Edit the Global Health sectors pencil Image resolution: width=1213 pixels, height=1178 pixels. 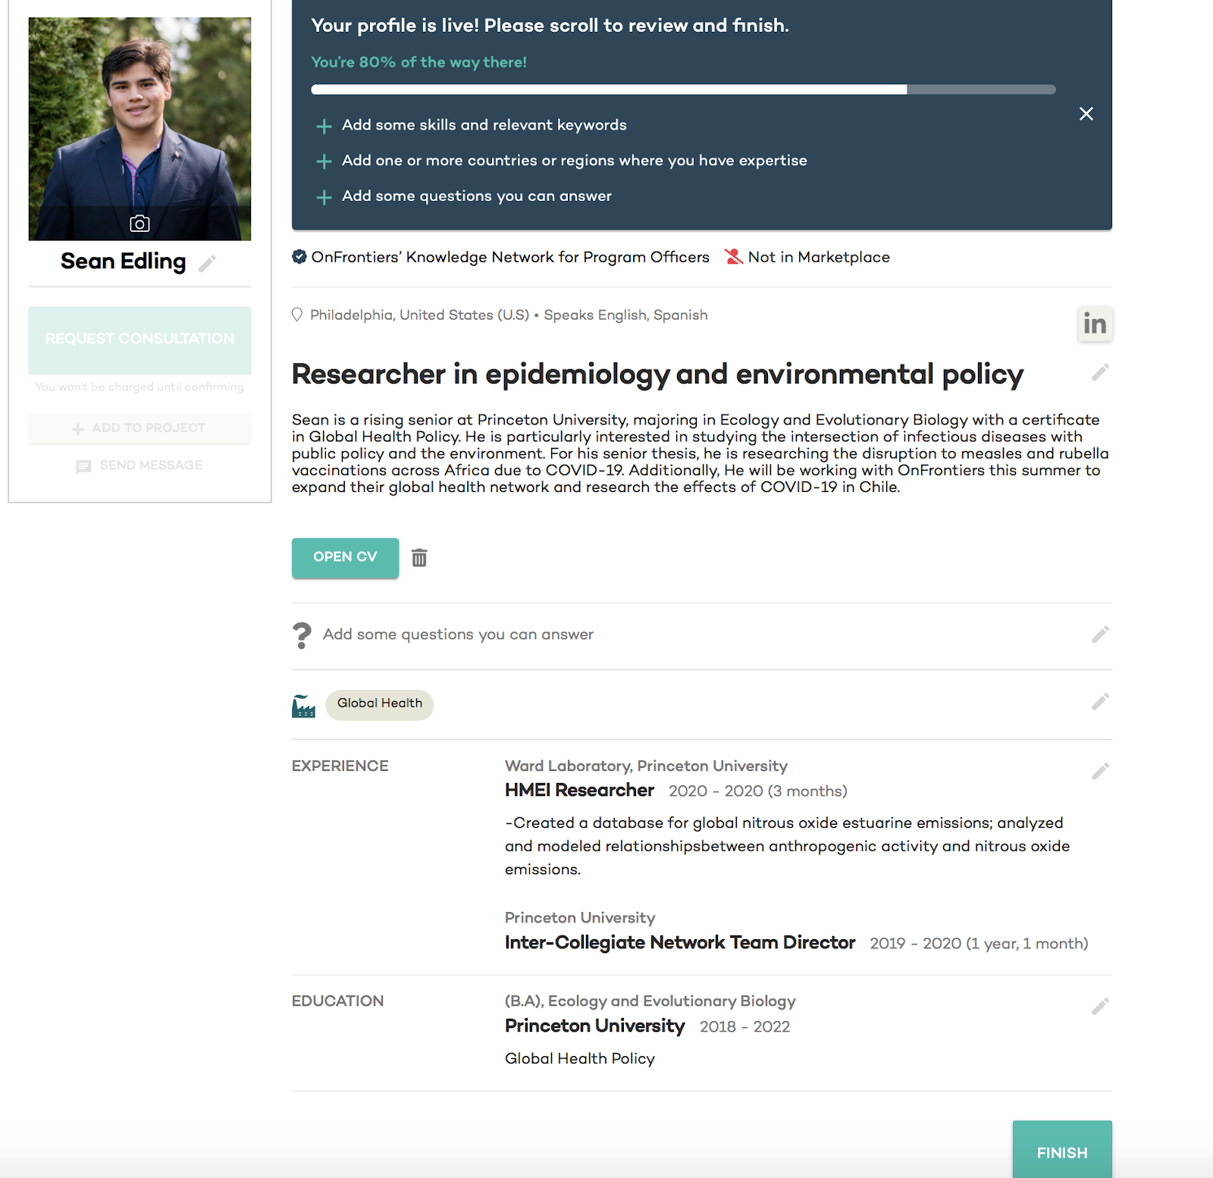[1100, 702]
